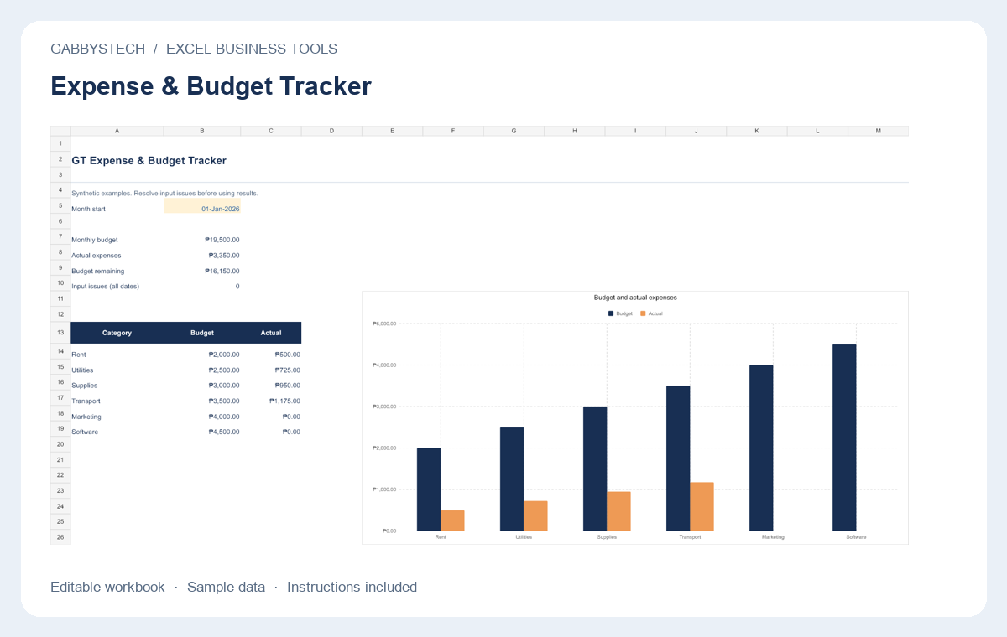Click the GT Expense & Budget Tracker title cell
Image resolution: width=1007 pixels, height=637 pixels.
pyautogui.click(x=149, y=160)
